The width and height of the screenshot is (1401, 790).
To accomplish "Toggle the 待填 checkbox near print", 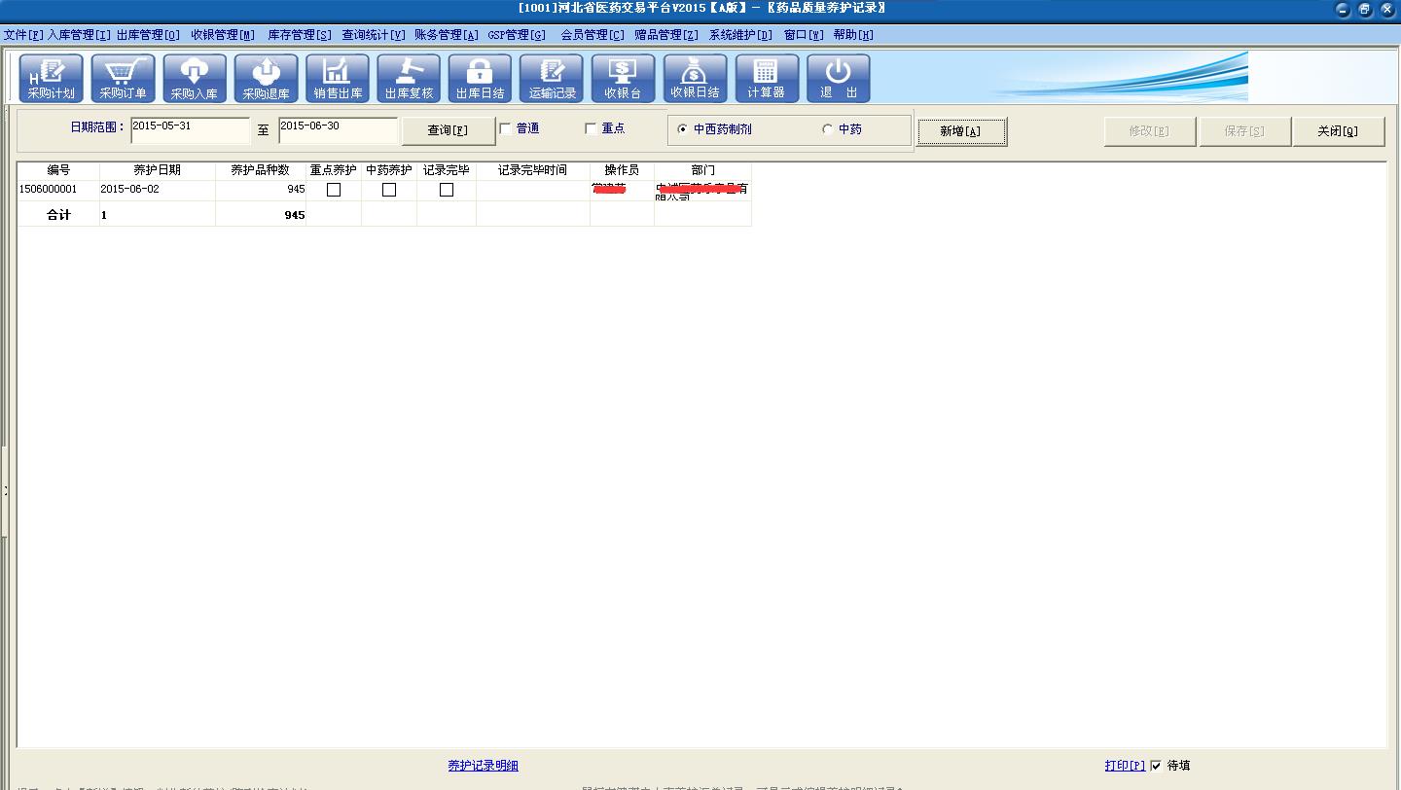I will (1156, 766).
